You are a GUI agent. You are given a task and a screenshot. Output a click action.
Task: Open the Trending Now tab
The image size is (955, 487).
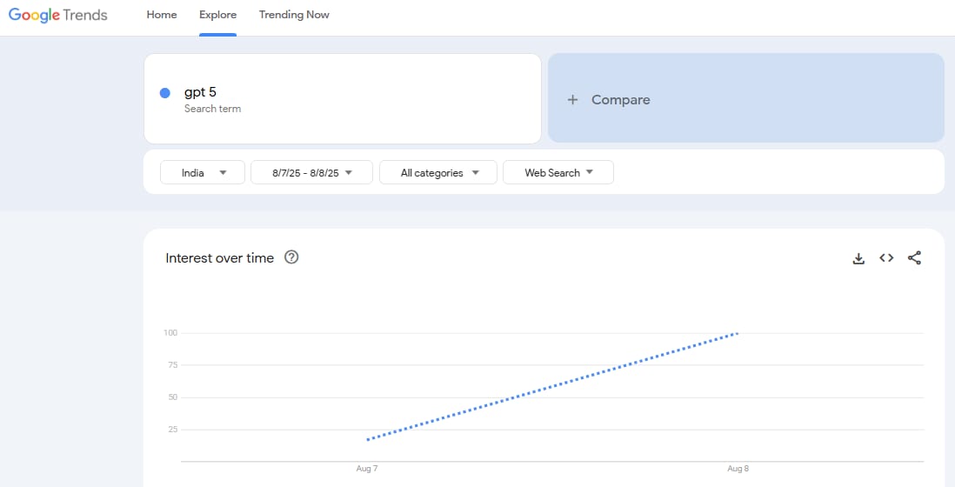point(294,15)
